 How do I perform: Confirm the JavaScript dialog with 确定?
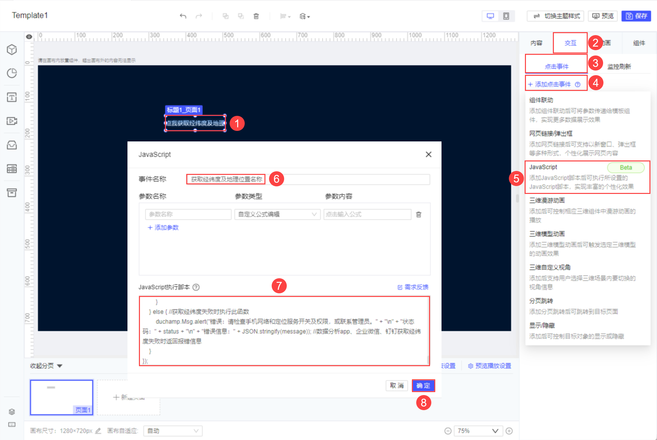[x=423, y=386]
